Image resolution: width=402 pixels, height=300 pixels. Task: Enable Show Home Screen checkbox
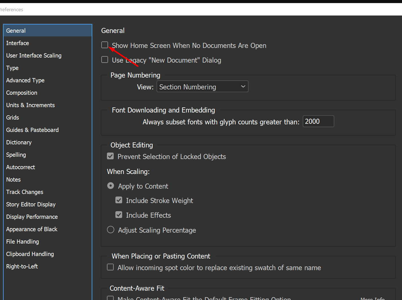tap(105, 45)
